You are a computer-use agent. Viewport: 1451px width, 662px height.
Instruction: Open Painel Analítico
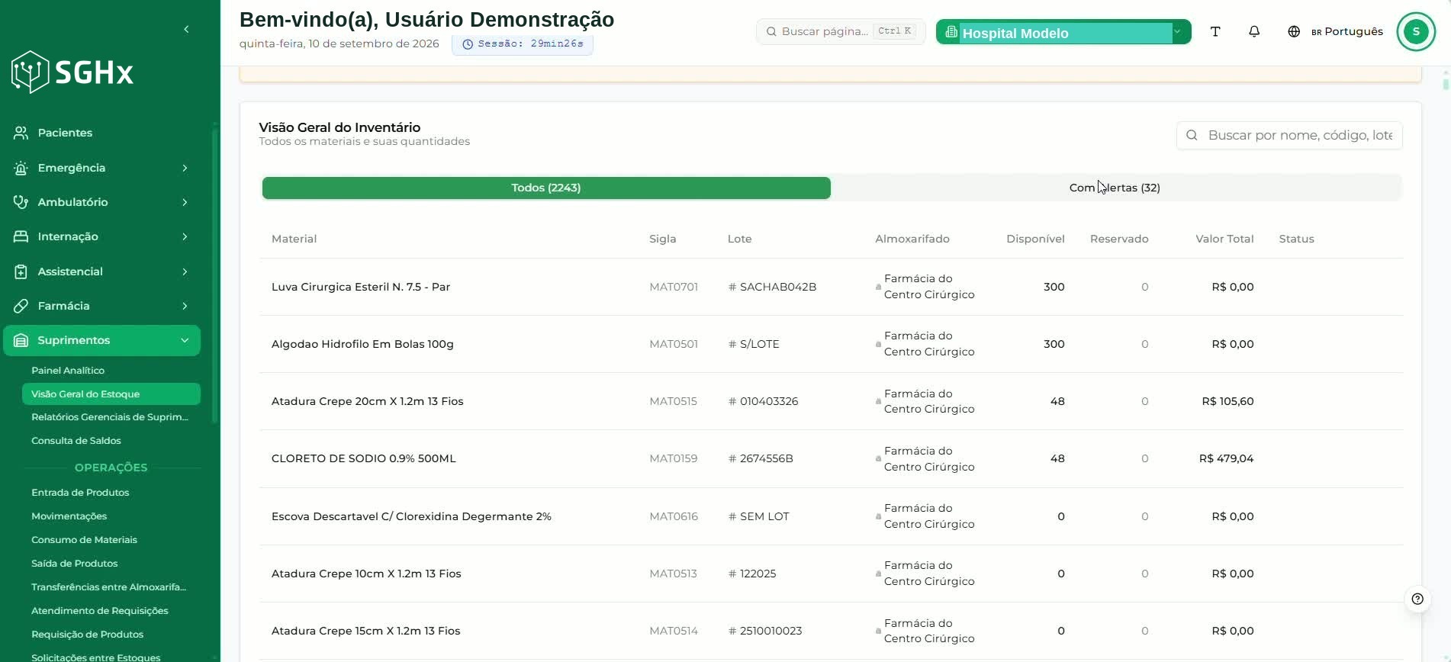tap(68, 370)
